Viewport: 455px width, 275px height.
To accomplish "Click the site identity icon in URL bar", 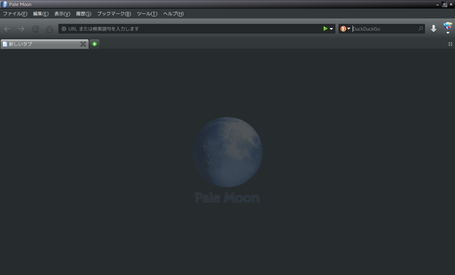I will tap(64, 28).
